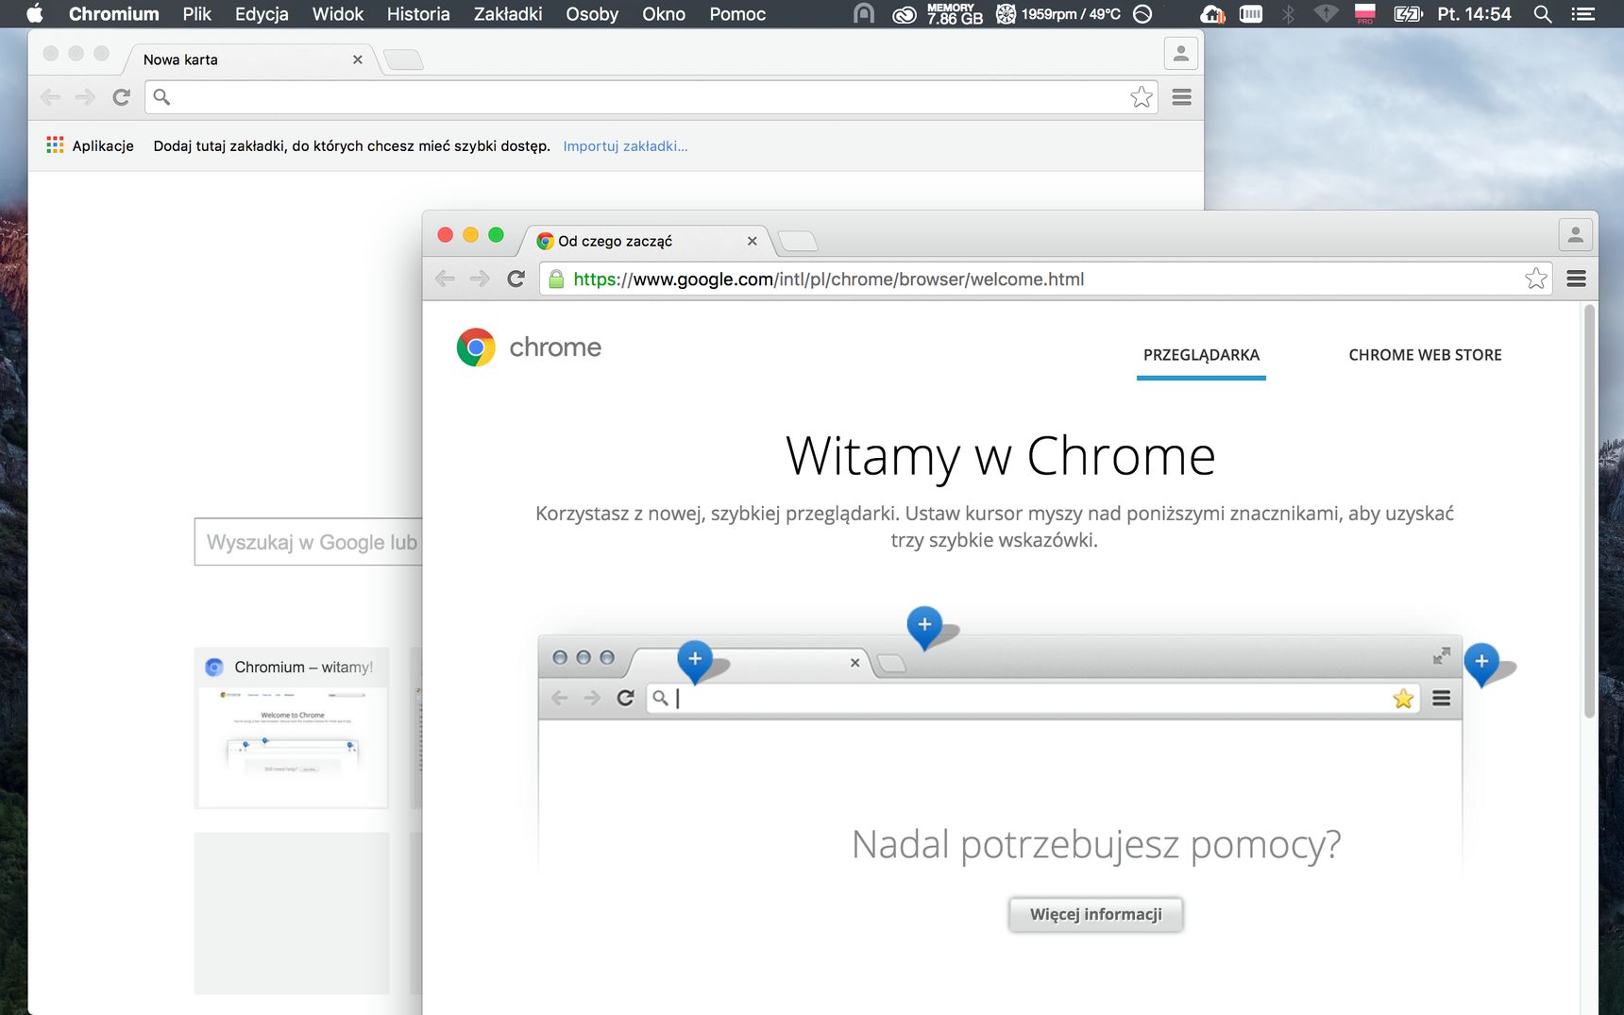Close the 'Od czego zacząć' tab
The image size is (1624, 1015).
(752, 241)
